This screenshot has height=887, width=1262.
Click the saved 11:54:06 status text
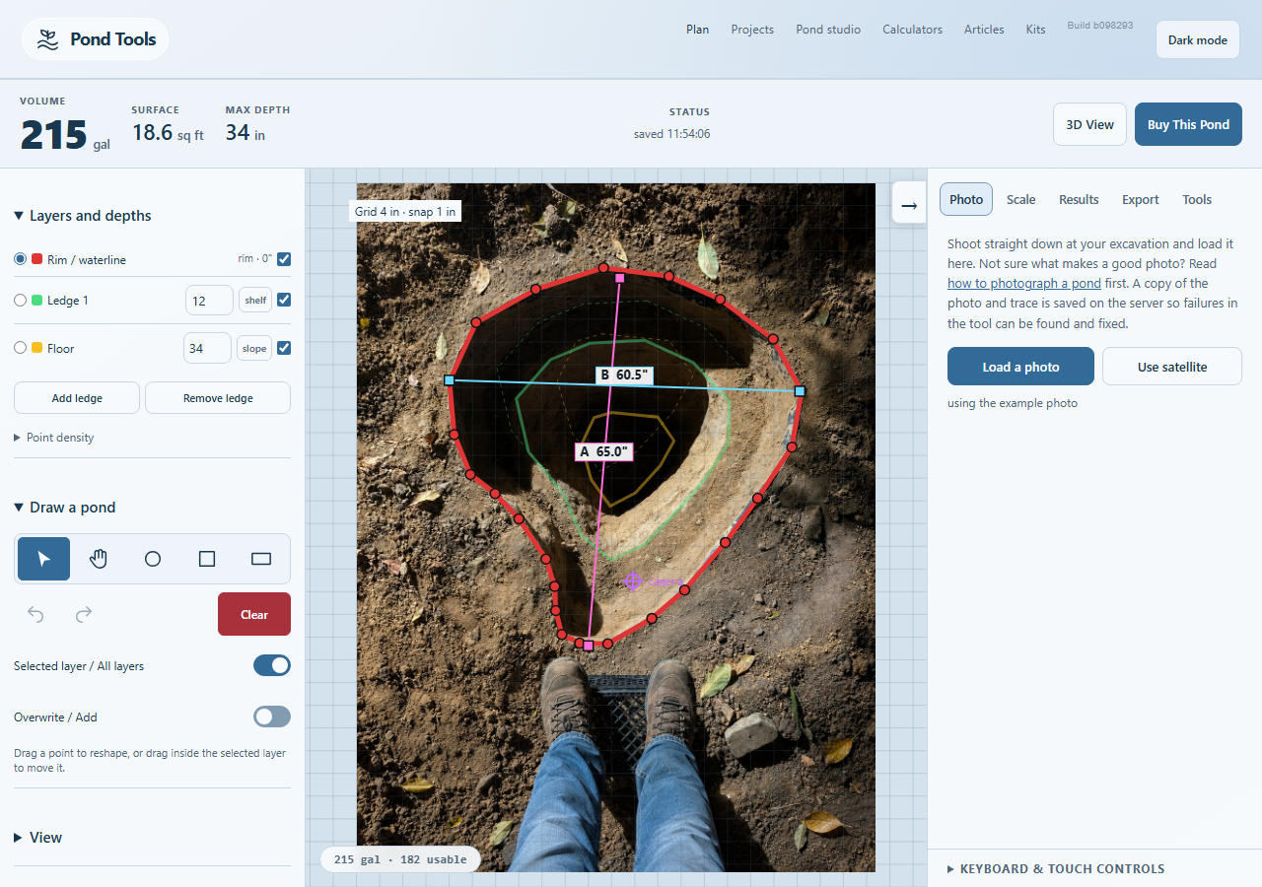[x=672, y=134]
